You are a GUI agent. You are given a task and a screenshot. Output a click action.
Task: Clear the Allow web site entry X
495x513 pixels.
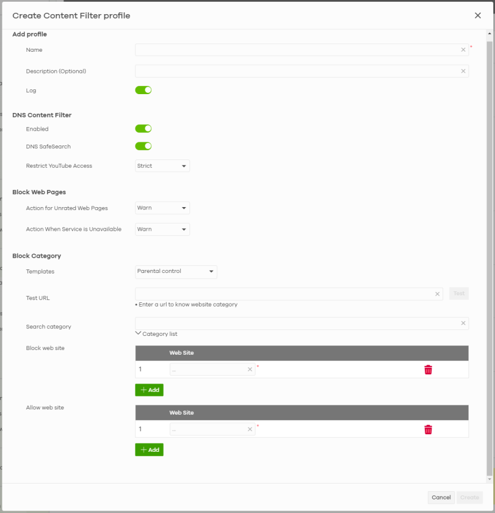click(x=250, y=429)
